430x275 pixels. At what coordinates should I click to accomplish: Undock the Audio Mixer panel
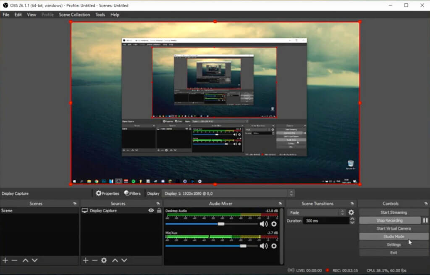[280, 204]
